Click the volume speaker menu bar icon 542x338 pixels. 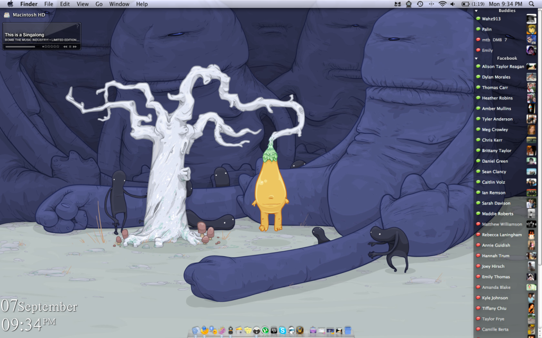coord(453,4)
